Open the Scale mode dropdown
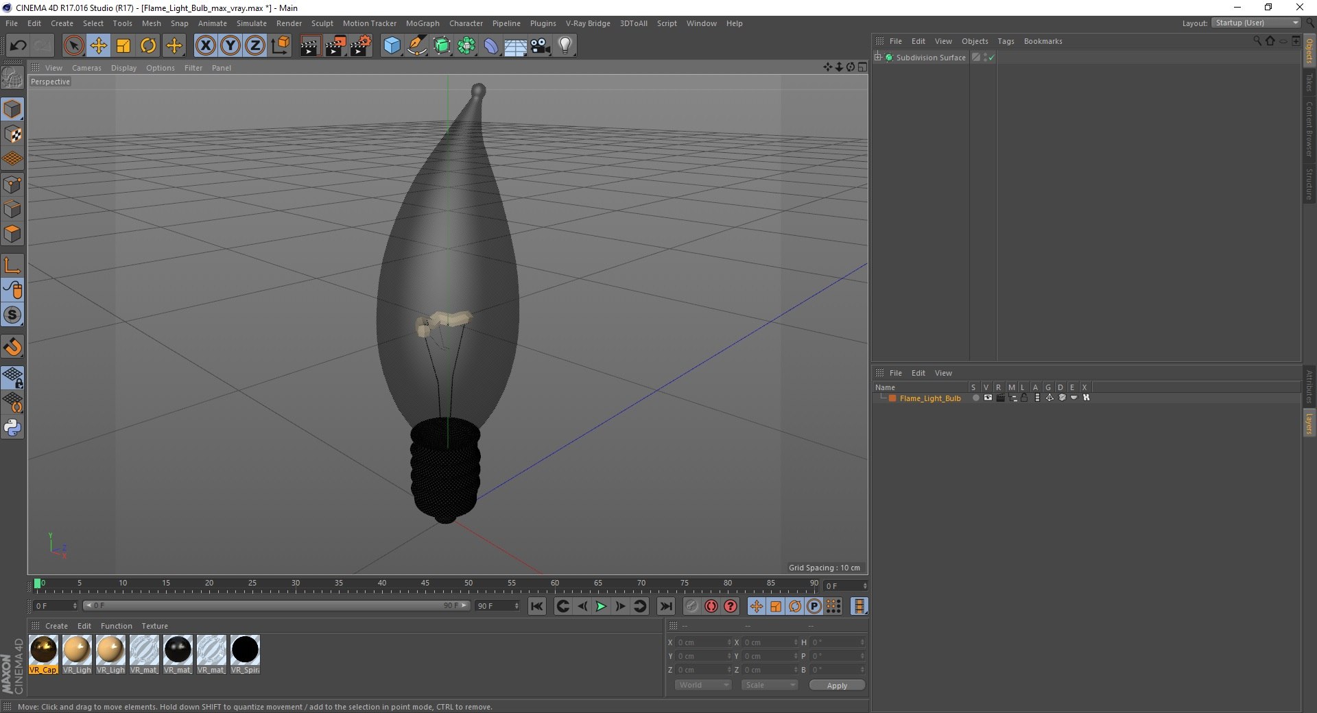 tap(770, 685)
